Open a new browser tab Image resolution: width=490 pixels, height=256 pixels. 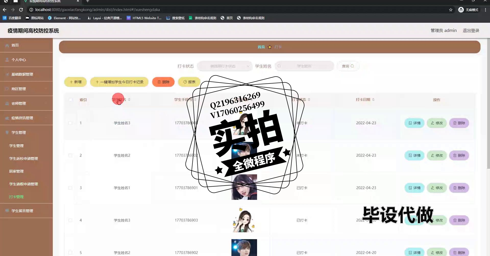(x=88, y=1)
